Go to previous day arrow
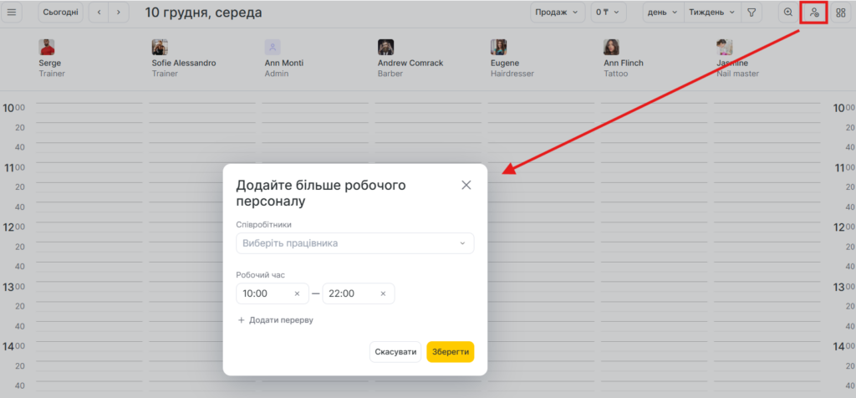 click(99, 13)
